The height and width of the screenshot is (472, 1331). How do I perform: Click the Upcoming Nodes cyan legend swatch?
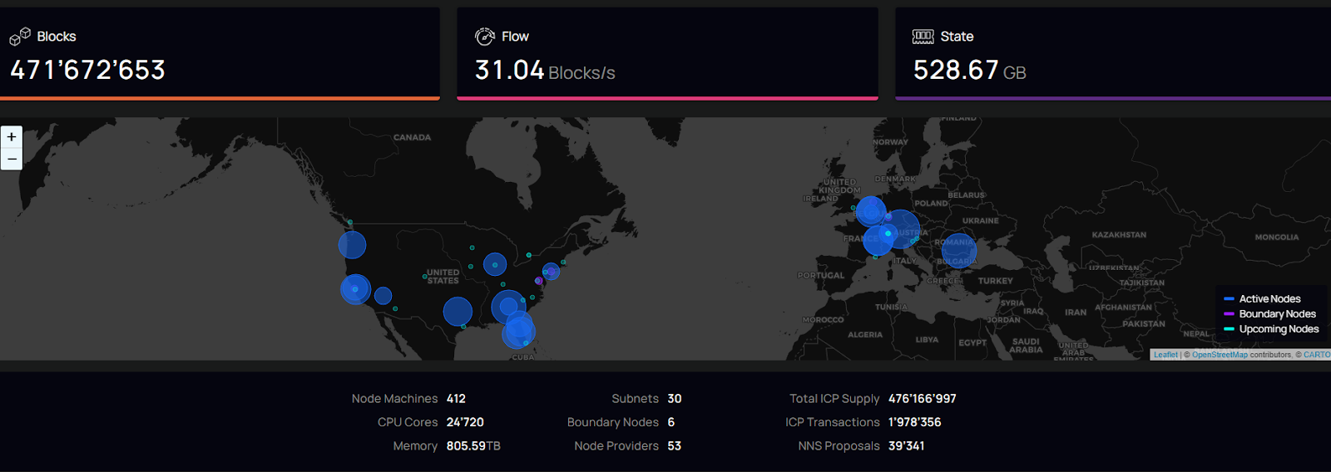tap(1229, 329)
